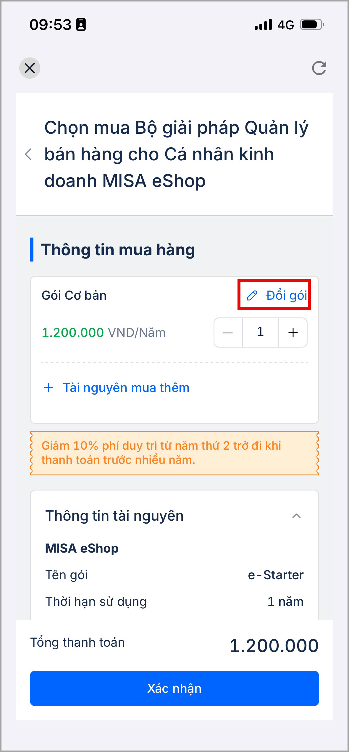Decrease quantity with the minus button

click(x=228, y=333)
